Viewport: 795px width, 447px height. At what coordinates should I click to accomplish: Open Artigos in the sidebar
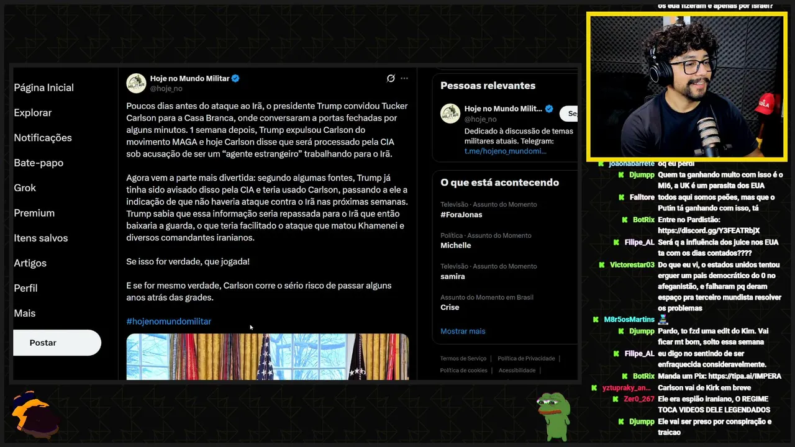[30, 263]
